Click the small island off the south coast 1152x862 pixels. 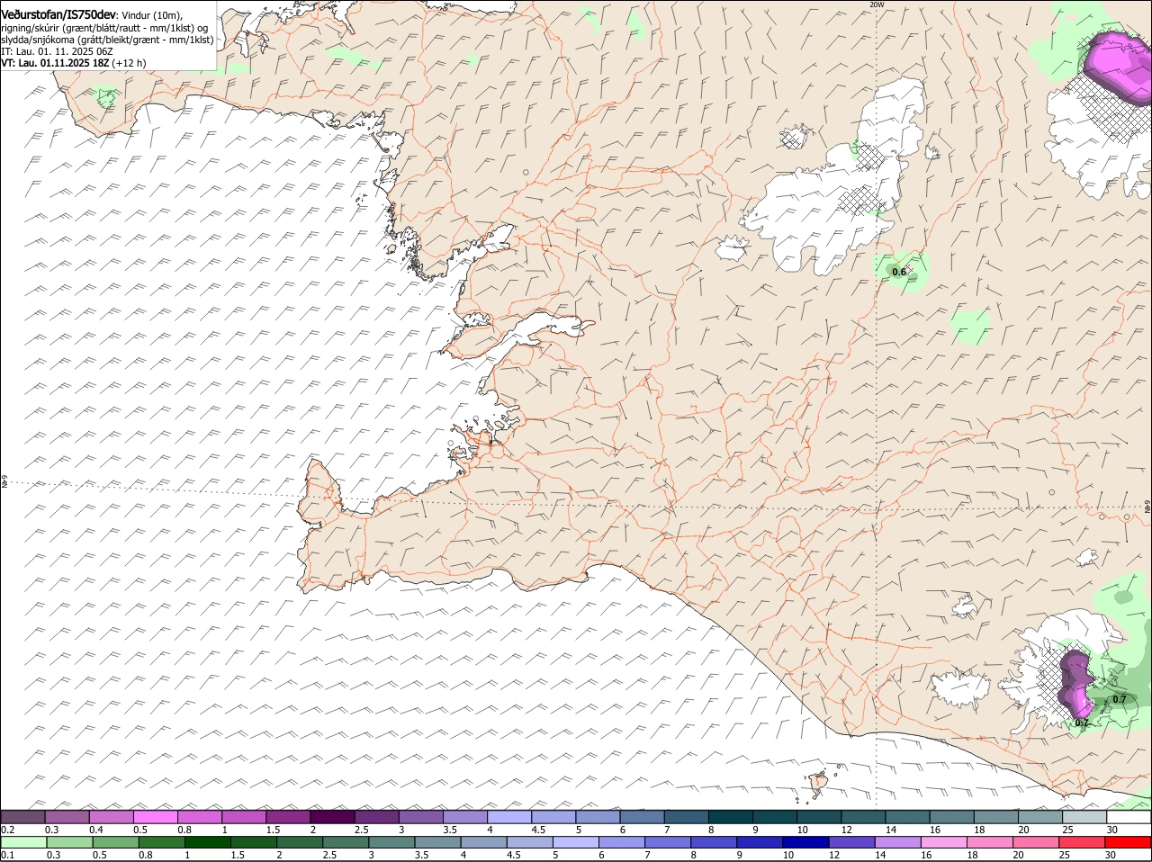pos(820,783)
